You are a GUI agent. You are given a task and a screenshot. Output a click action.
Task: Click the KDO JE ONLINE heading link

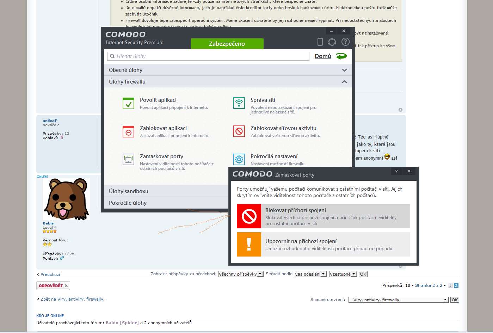pyautogui.click(x=50, y=316)
